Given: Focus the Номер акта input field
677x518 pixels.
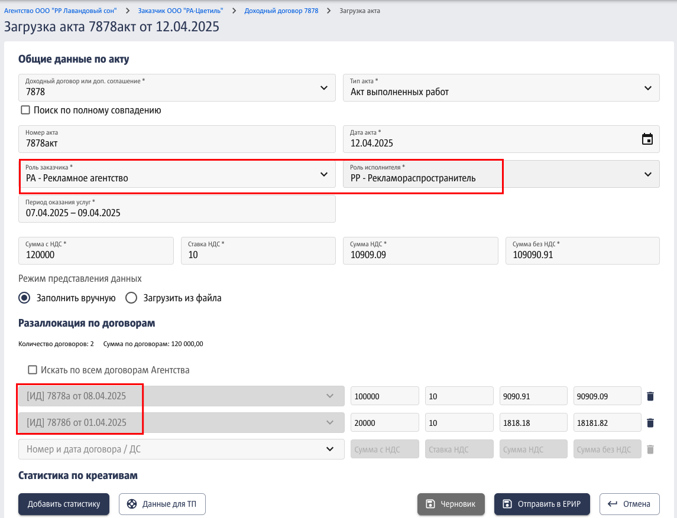Looking at the screenshot, I should 177,139.
